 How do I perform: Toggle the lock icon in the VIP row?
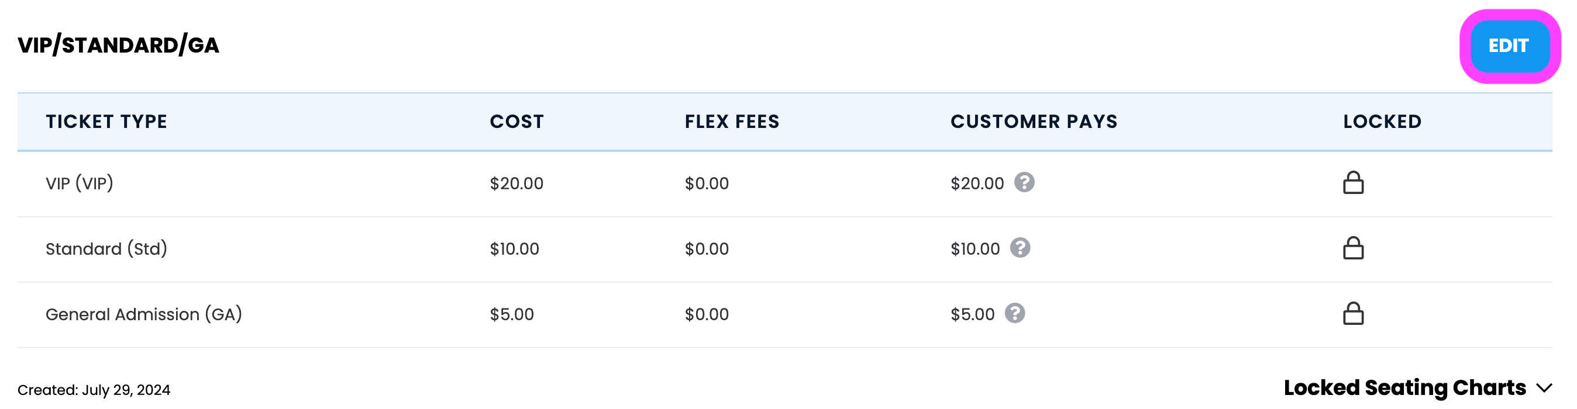(x=1353, y=182)
